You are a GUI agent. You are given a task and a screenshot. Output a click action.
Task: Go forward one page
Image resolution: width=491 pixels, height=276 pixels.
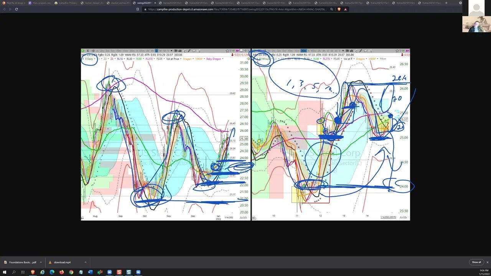point(10,9)
